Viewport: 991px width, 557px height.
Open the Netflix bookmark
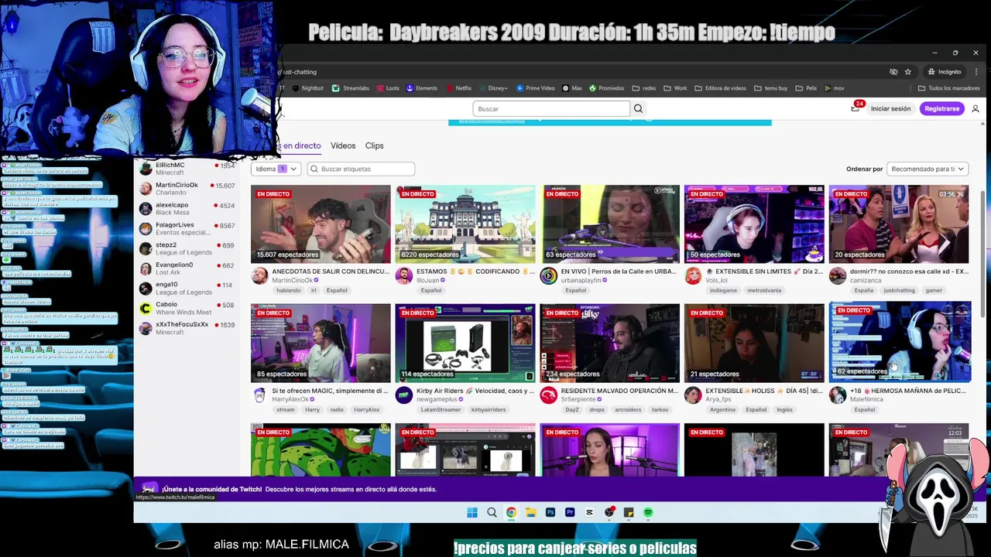(458, 88)
